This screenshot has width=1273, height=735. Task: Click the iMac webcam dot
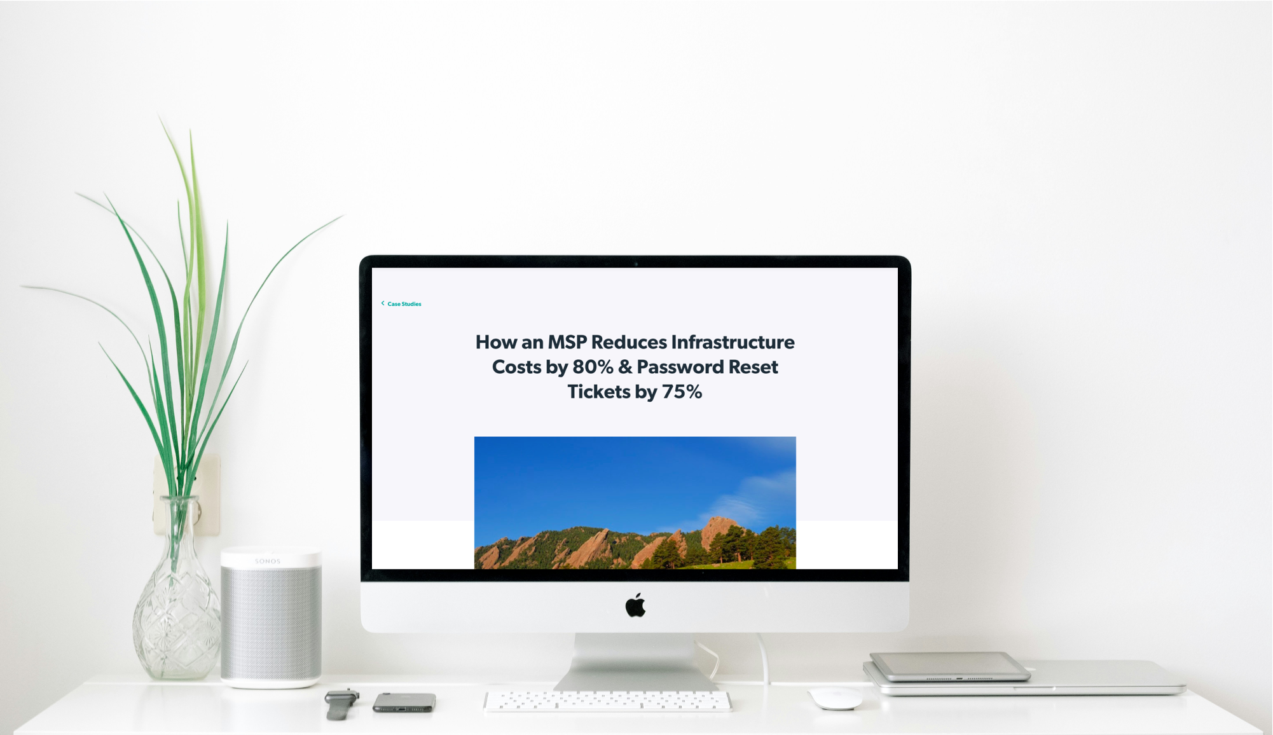pyautogui.click(x=635, y=263)
